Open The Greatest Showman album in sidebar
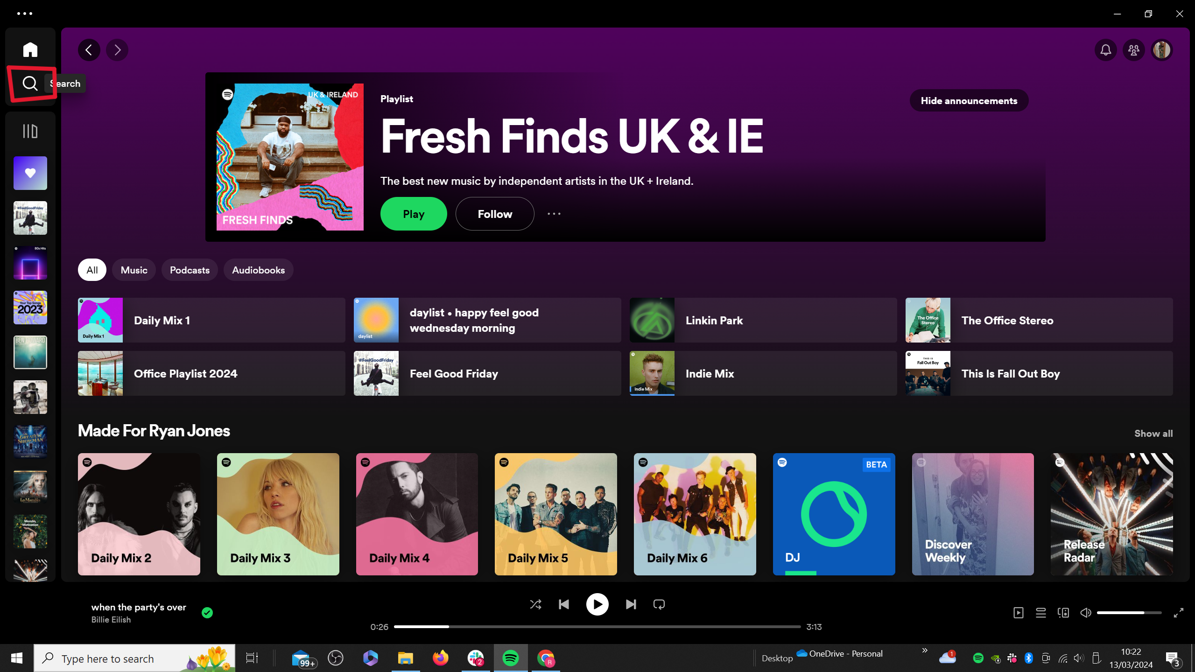Viewport: 1195px width, 672px height. pyautogui.click(x=30, y=442)
